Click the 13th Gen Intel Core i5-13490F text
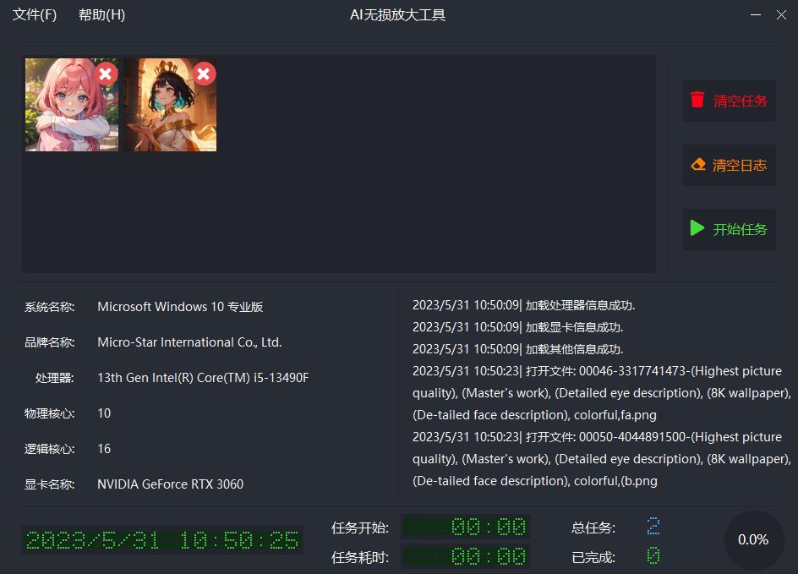Viewport: 798px width, 574px height. [203, 378]
